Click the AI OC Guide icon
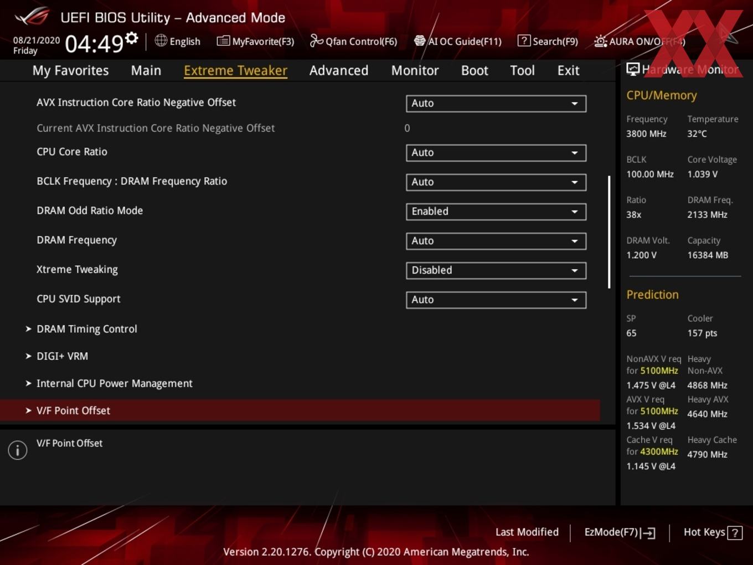 420,40
